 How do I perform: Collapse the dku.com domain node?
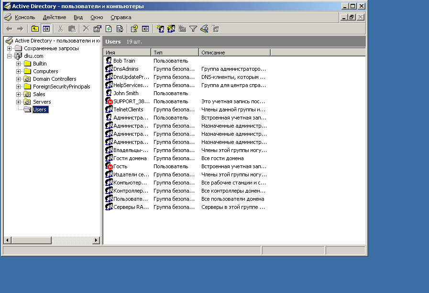(9, 56)
